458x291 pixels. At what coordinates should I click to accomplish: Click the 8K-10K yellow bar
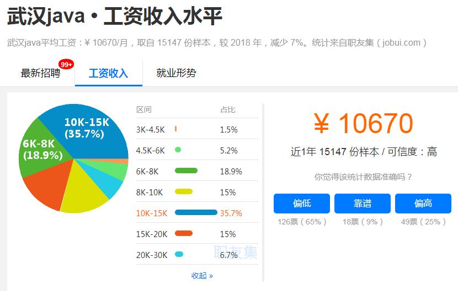tap(184, 191)
